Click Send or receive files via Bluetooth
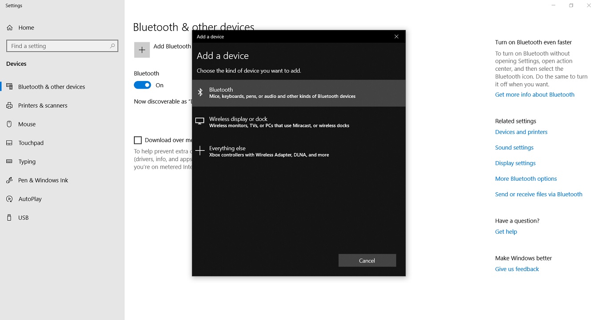 (x=539, y=194)
